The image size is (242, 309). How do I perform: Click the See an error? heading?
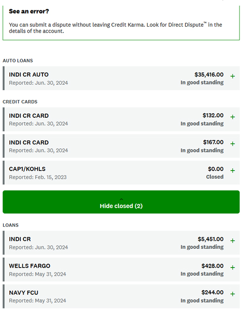tap(29, 11)
